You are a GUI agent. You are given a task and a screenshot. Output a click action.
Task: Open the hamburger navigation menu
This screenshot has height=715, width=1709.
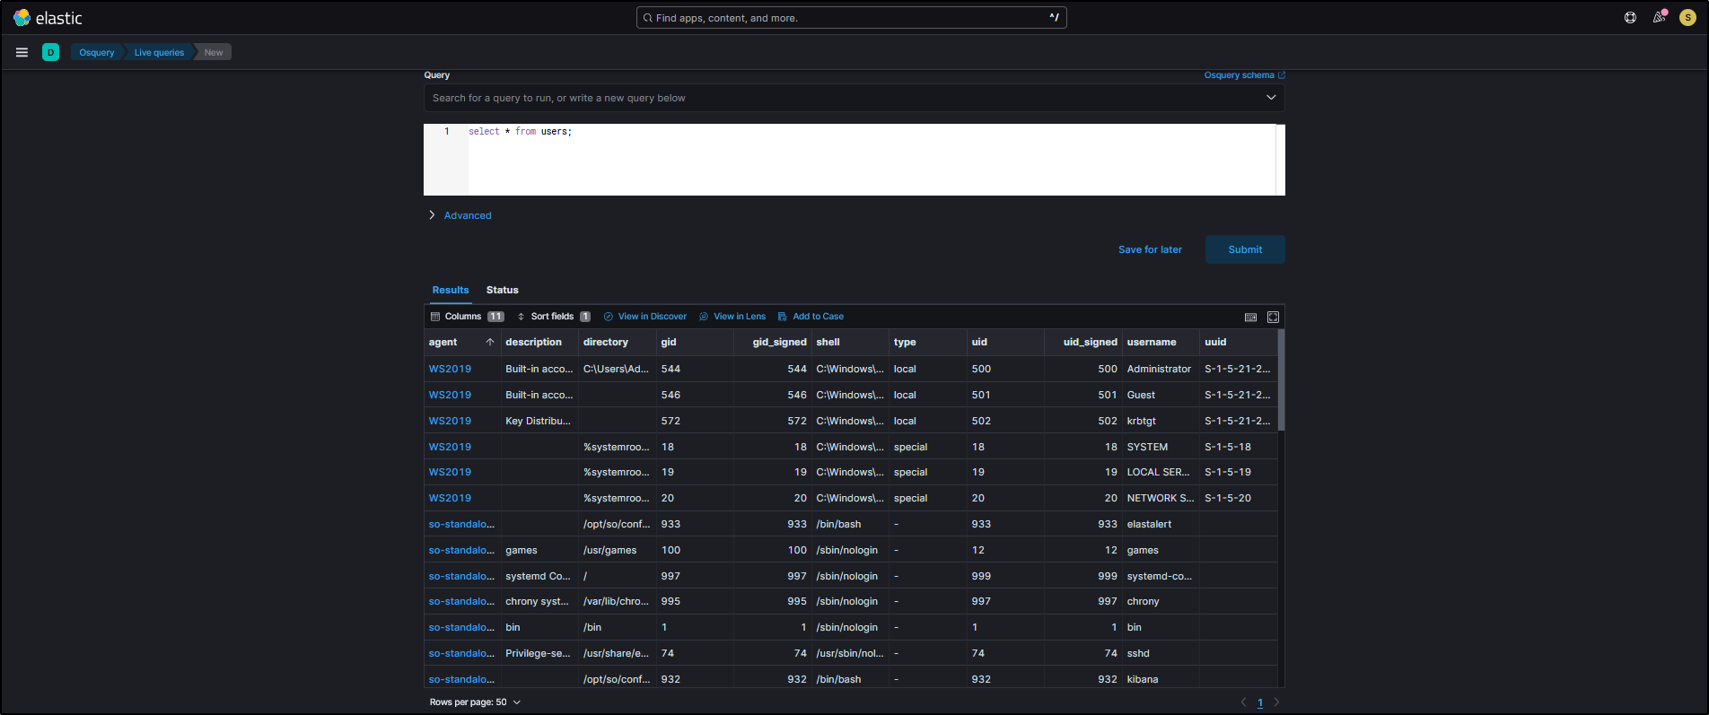point(22,52)
